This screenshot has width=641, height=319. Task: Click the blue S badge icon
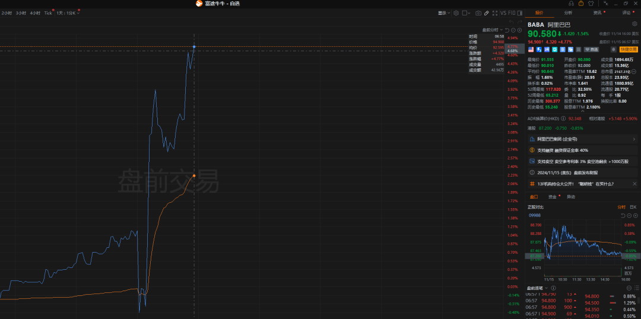[x=563, y=49]
